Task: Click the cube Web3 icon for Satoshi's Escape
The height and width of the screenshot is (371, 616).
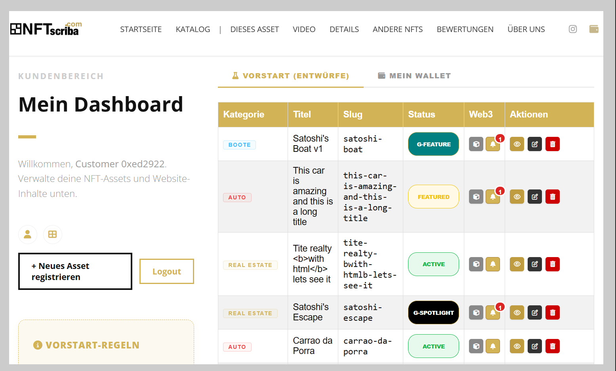Action: point(476,312)
